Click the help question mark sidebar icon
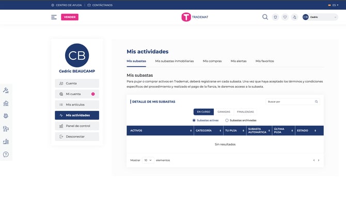 6,154
